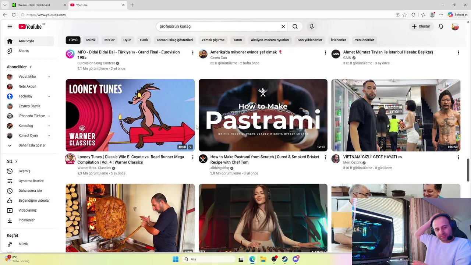
Task: Click Warner Bros. Classics channel avatar
Action: [70, 159]
